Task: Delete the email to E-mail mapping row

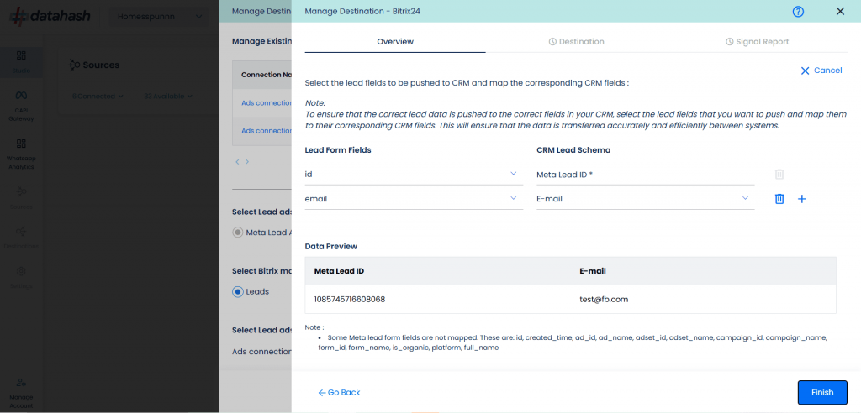Action: (779, 199)
